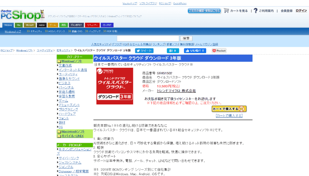
Task: Switch to the red セキュリティ tab
Action: (92, 25)
